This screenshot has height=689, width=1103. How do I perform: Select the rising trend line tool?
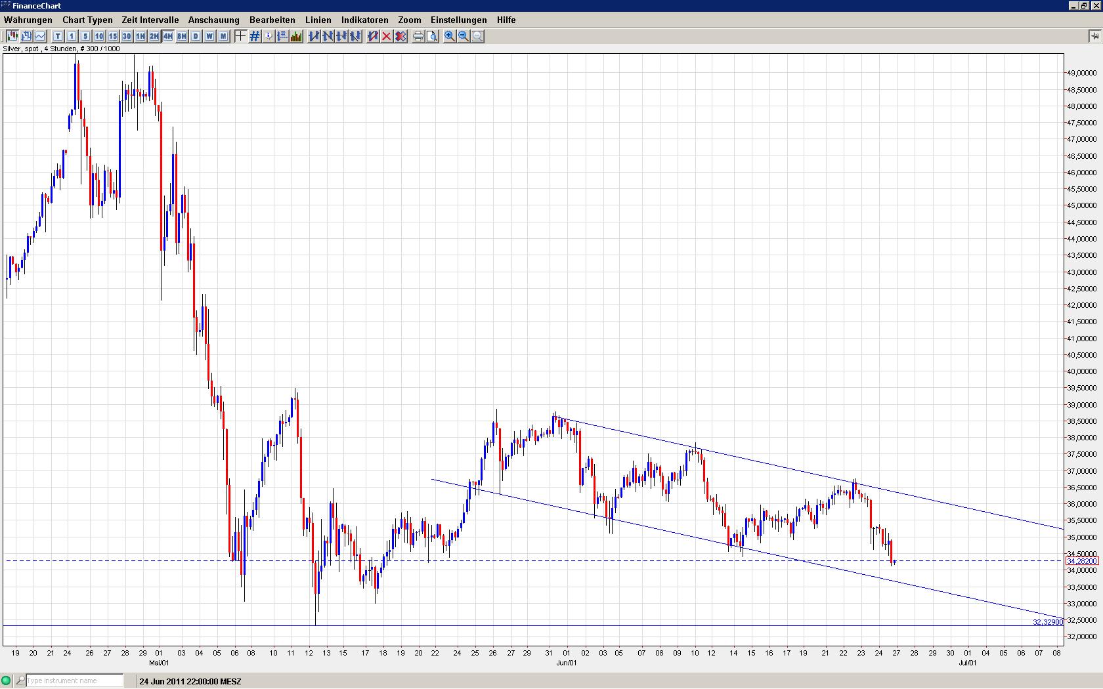coord(314,36)
